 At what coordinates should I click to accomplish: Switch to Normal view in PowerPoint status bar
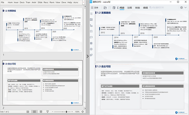(x=28, y=112)
